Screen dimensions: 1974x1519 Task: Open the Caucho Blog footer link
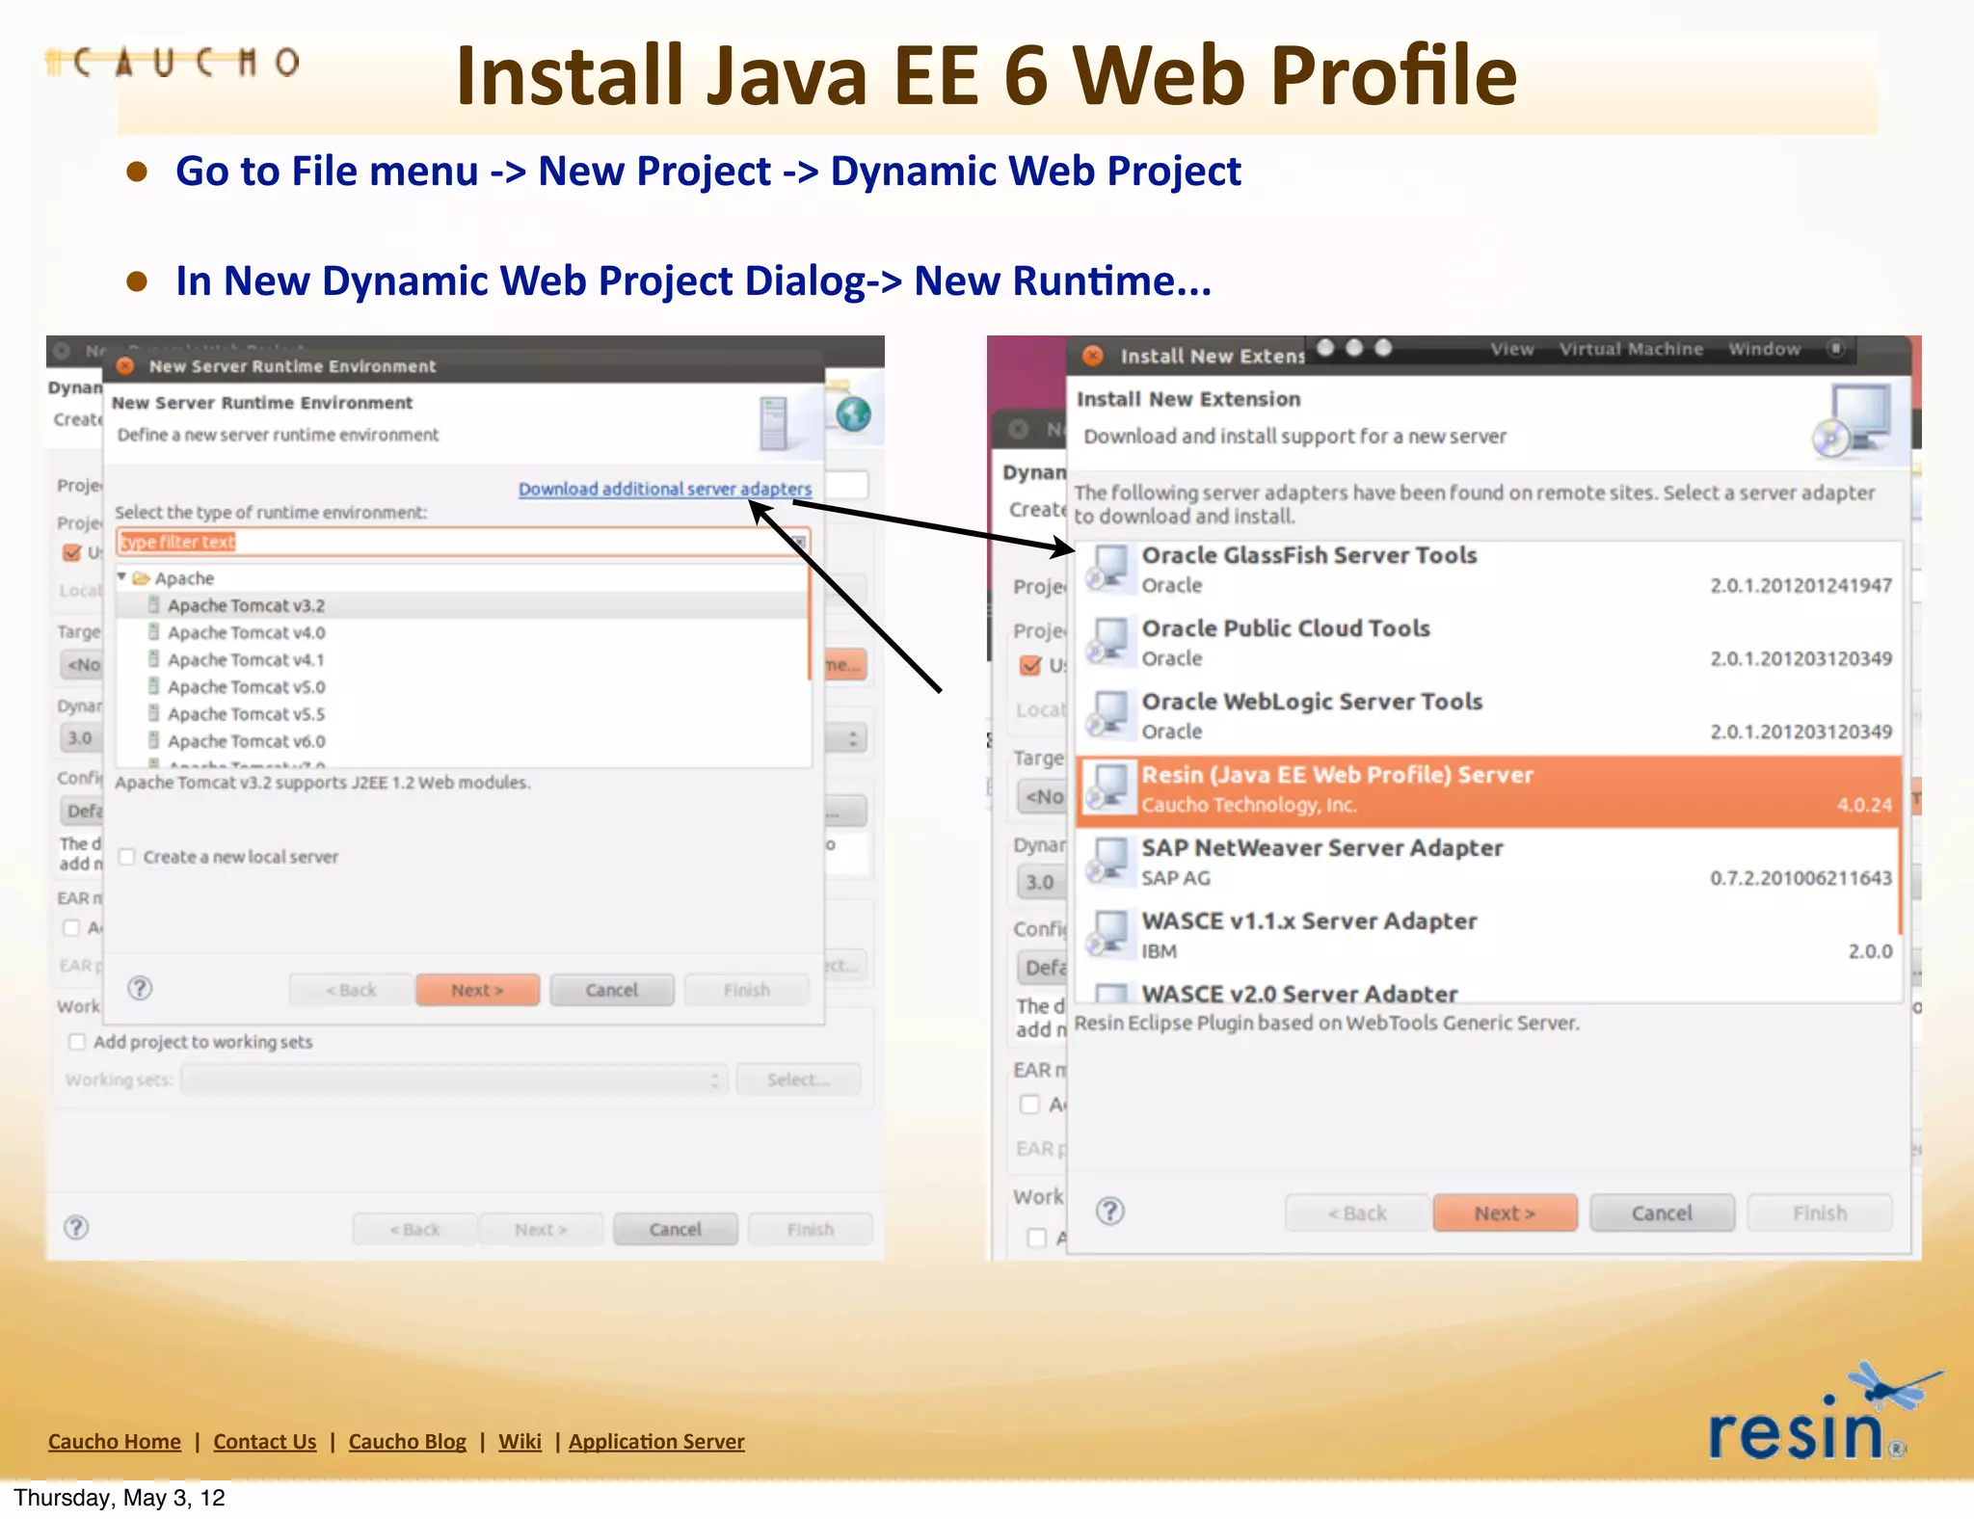[407, 1442]
